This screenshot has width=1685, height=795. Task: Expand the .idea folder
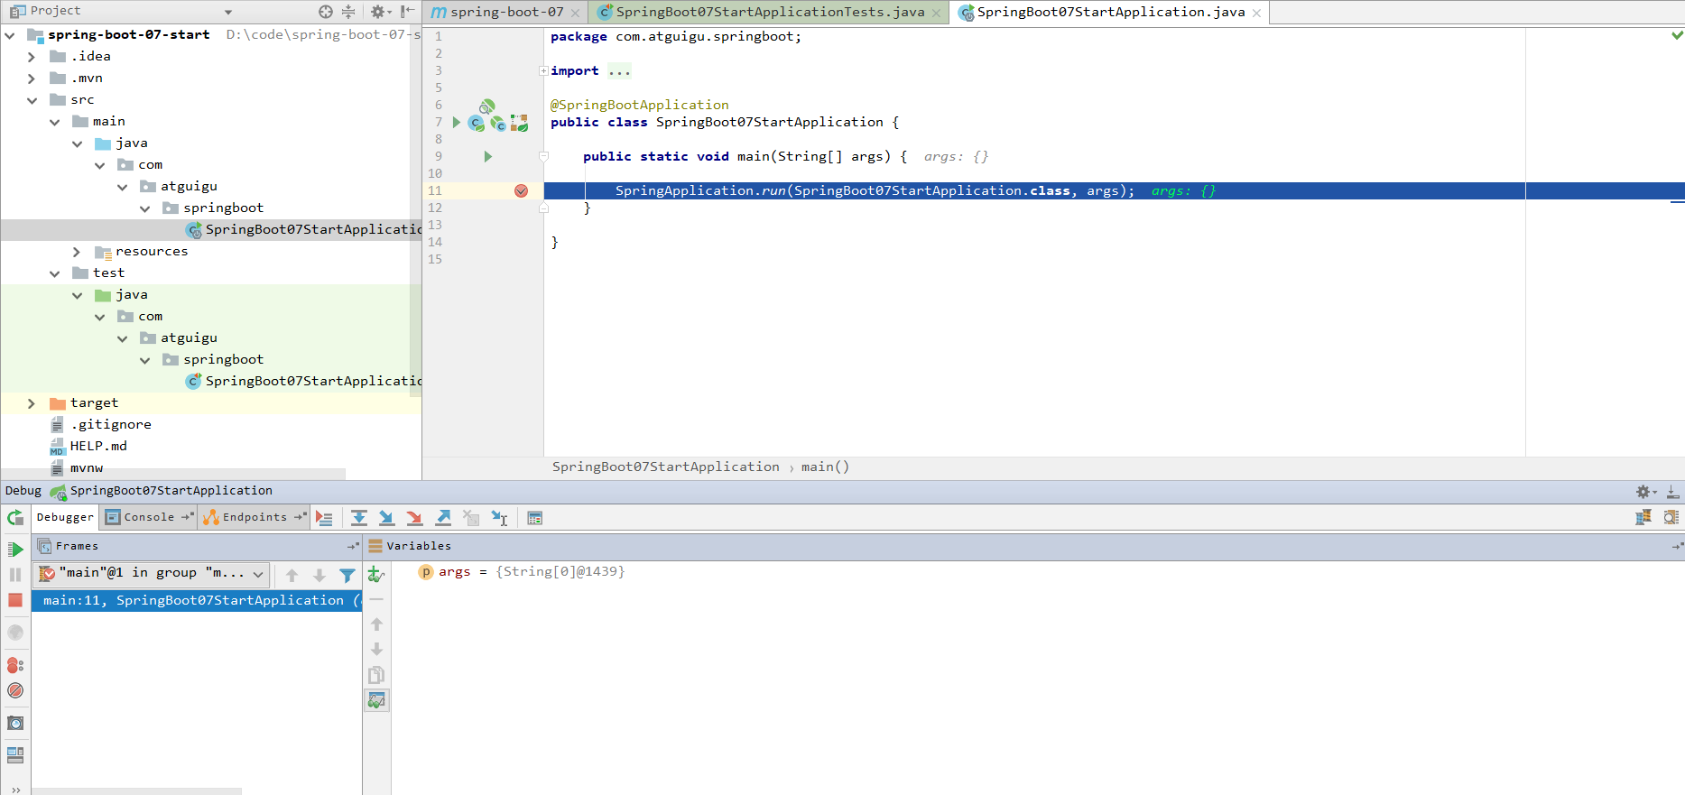pos(32,57)
